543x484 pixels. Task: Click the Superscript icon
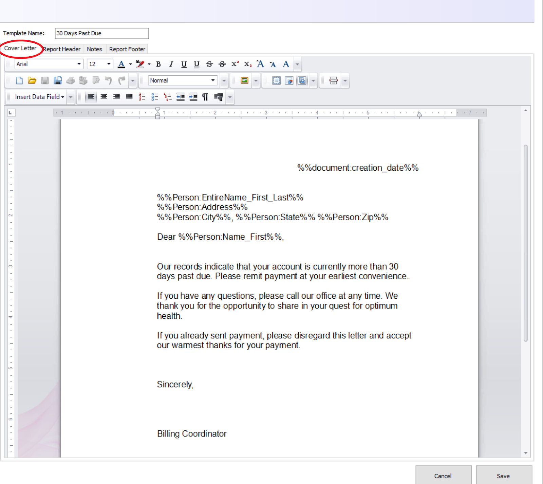click(x=234, y=64)
